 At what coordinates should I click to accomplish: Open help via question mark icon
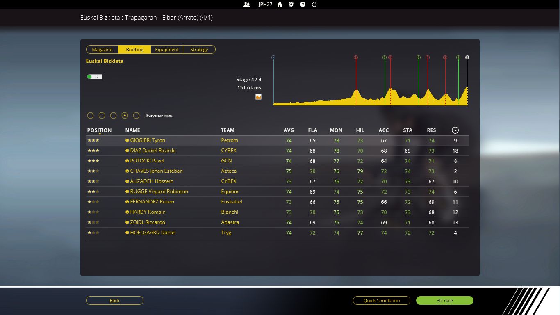(x=303, y=5)
